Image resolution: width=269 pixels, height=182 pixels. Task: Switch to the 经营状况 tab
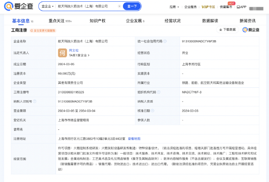tap(173, 21)
